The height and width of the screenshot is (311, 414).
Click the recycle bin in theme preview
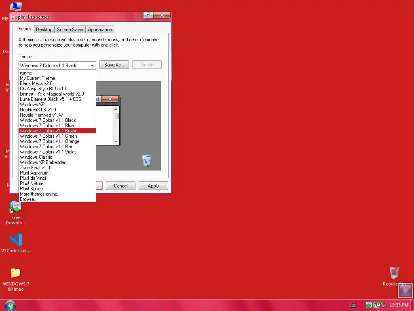[146, 160]
